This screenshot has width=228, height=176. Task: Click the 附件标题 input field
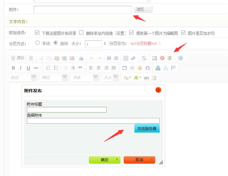pyautogui.click(x=67, y=110)
